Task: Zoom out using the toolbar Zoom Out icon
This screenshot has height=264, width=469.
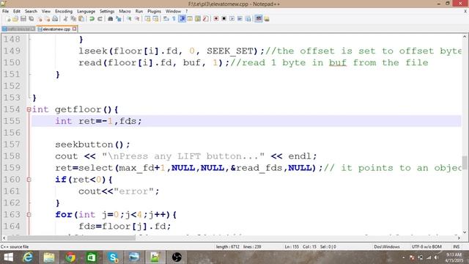Action: [x=137, y=19]
